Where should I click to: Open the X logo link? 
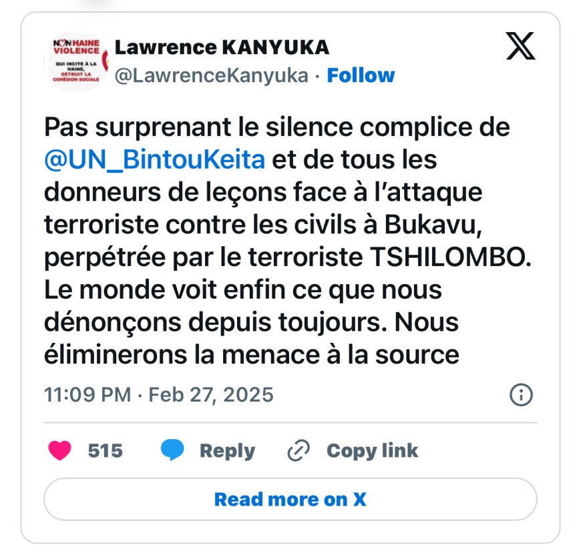(520, 46)
